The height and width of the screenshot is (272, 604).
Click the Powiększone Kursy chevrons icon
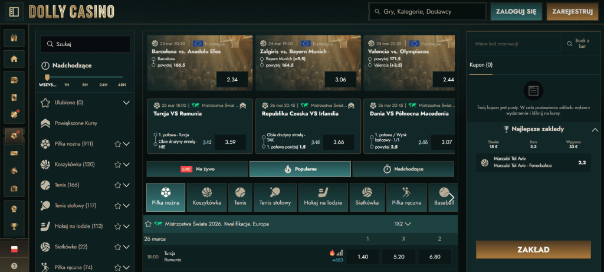(45, 123)
